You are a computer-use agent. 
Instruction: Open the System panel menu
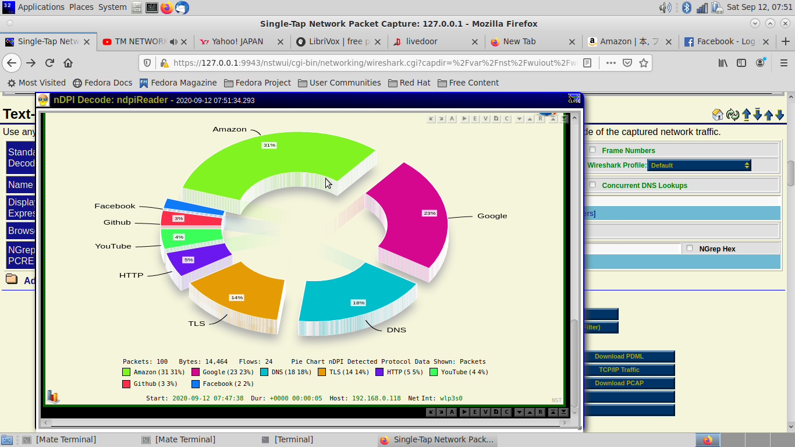point(112,7)
